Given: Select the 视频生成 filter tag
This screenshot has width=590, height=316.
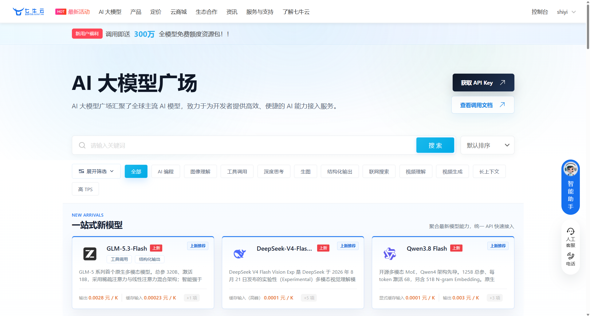Looking at the screenshot, I should (x=452, y=171).
